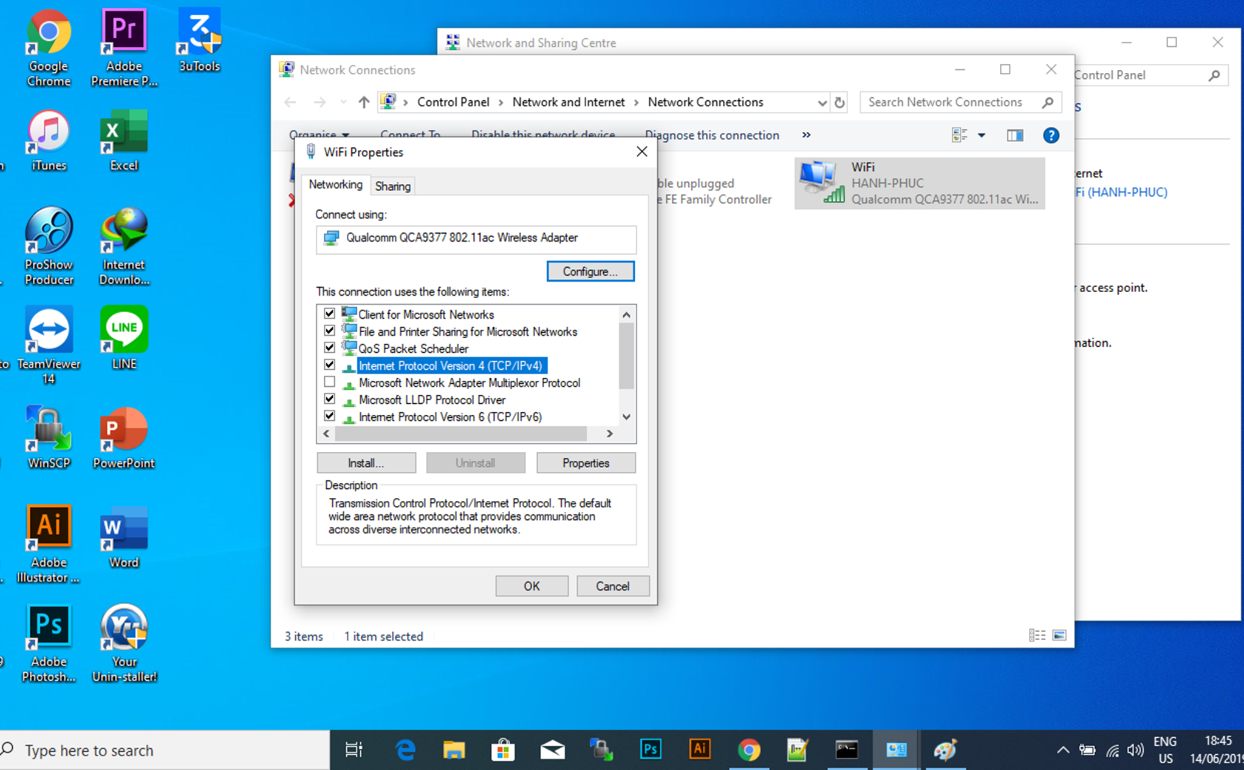The height and width of the screenshot is (770, 1244).
Task: Enable File and Printer Sharing checkbox
Action: [x=330, y=330]
